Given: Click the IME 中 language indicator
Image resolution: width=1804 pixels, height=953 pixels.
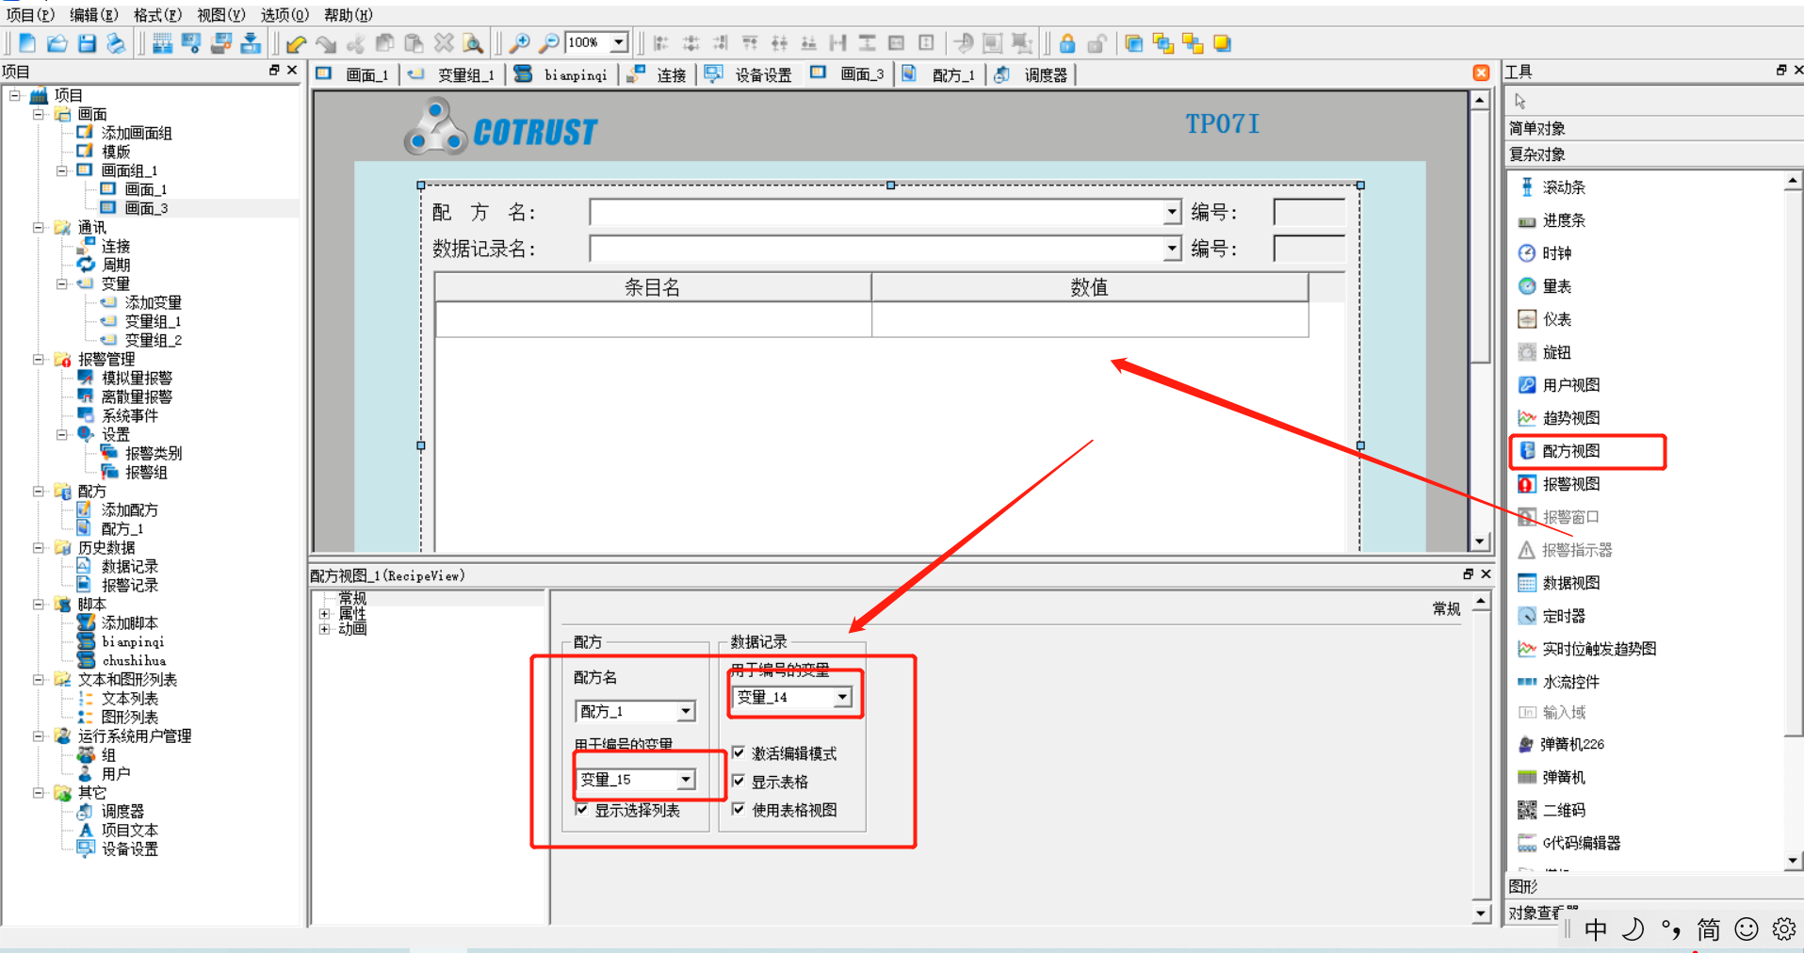Looking at the screenshot, I should pyautogui.click(x=1596, y=930).
